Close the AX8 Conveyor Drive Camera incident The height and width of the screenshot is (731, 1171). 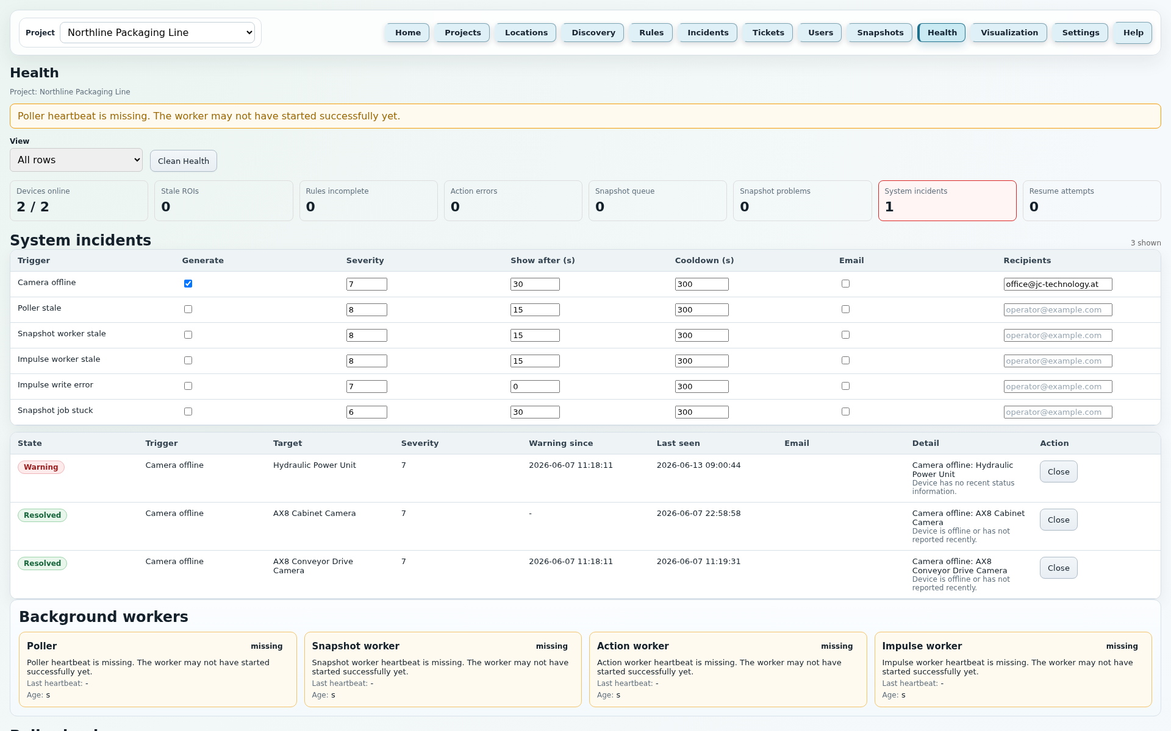[x=1058, y=568]
